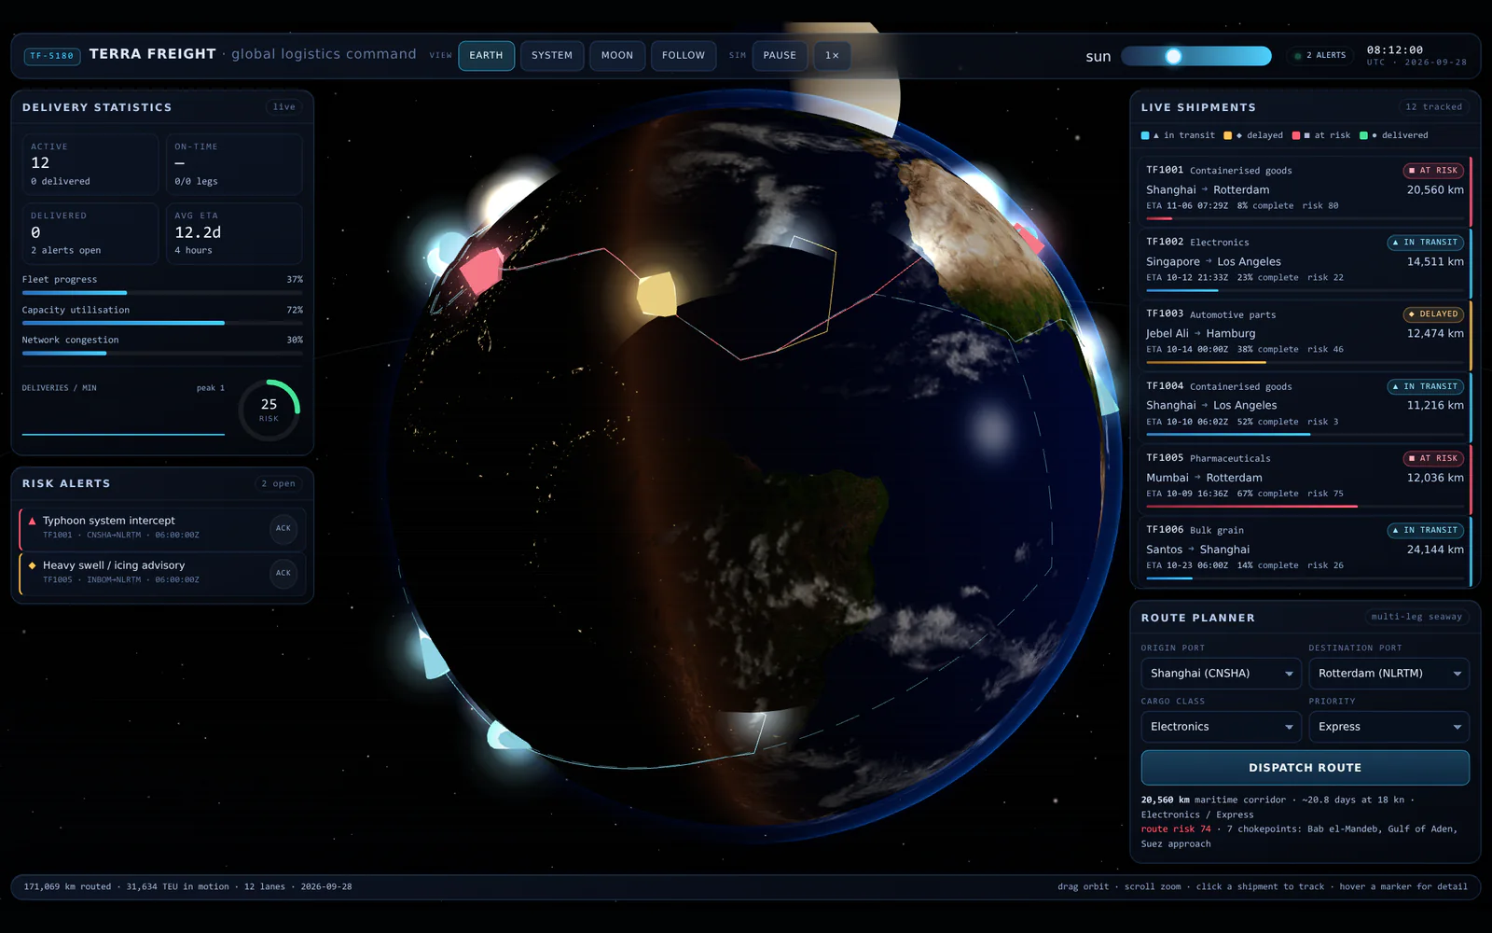The image size is (1492, 933).
Task: Click the red triangle Typhoon alert icon
Action: [33, 521]
